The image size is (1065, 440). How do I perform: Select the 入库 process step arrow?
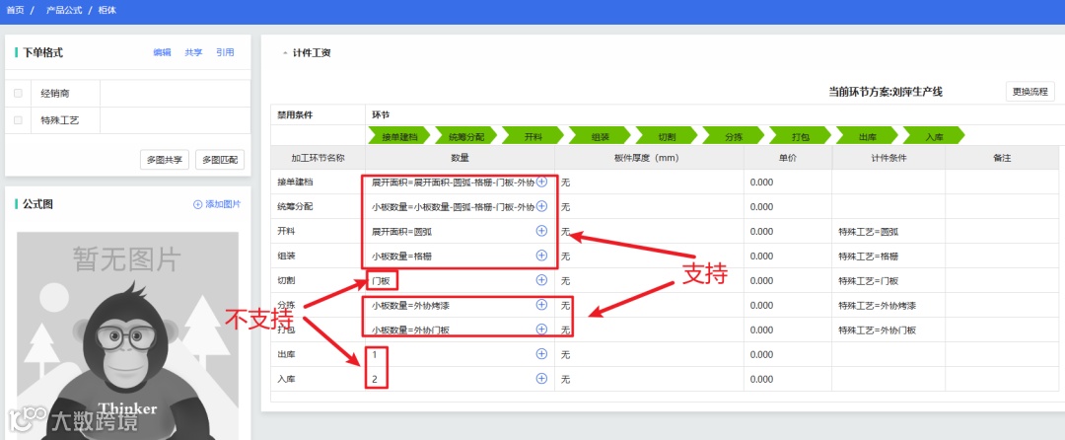tap(934, 136)
